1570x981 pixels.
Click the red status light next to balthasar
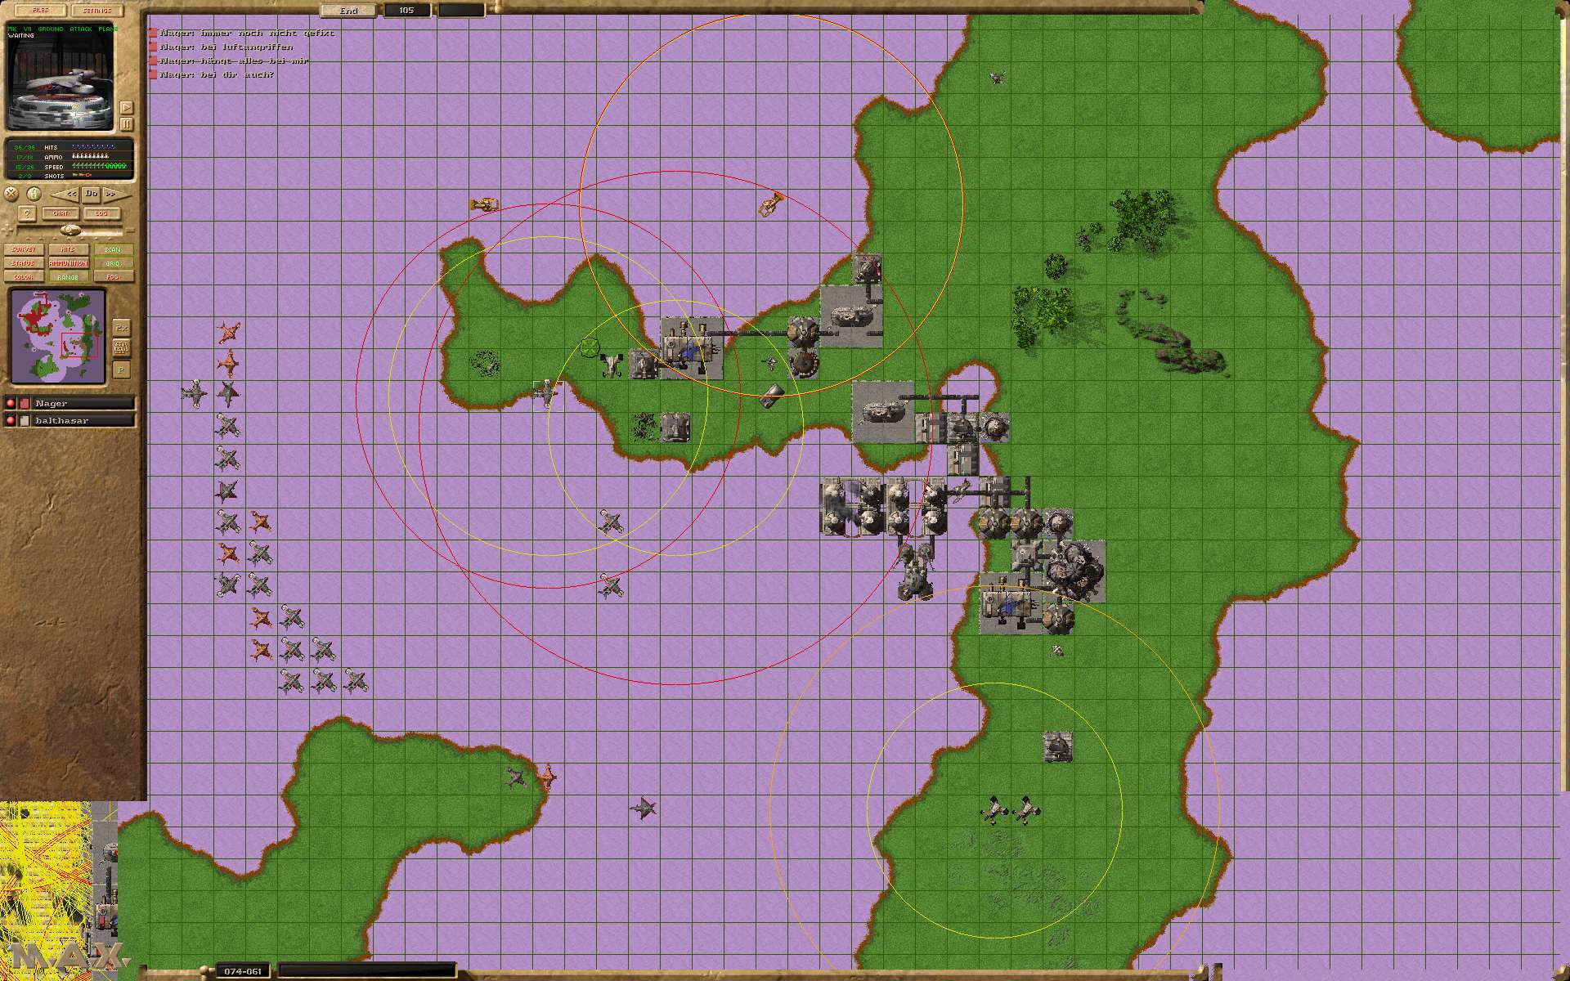point(11,420)
